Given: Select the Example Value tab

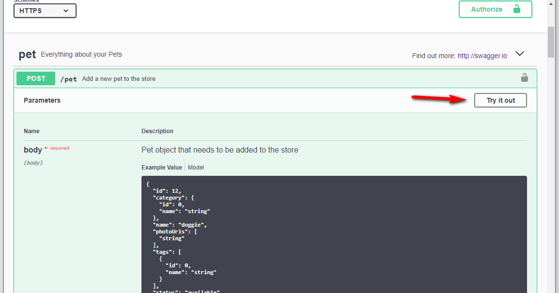Looking at the screenshot, I should pyautogui.click(x=161, y=167).
